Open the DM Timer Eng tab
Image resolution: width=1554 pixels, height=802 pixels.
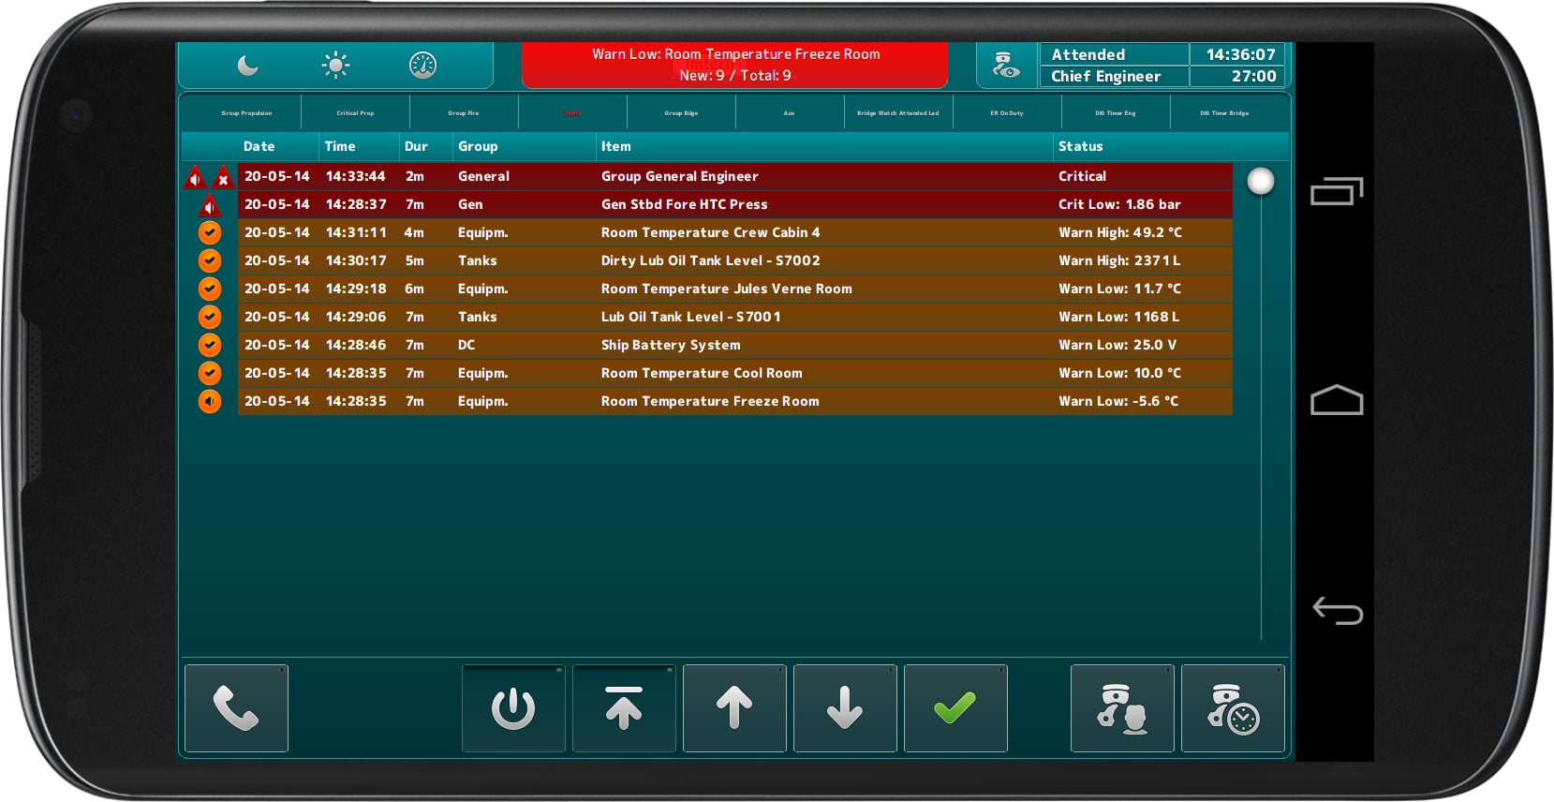[x=1116, y=112]
